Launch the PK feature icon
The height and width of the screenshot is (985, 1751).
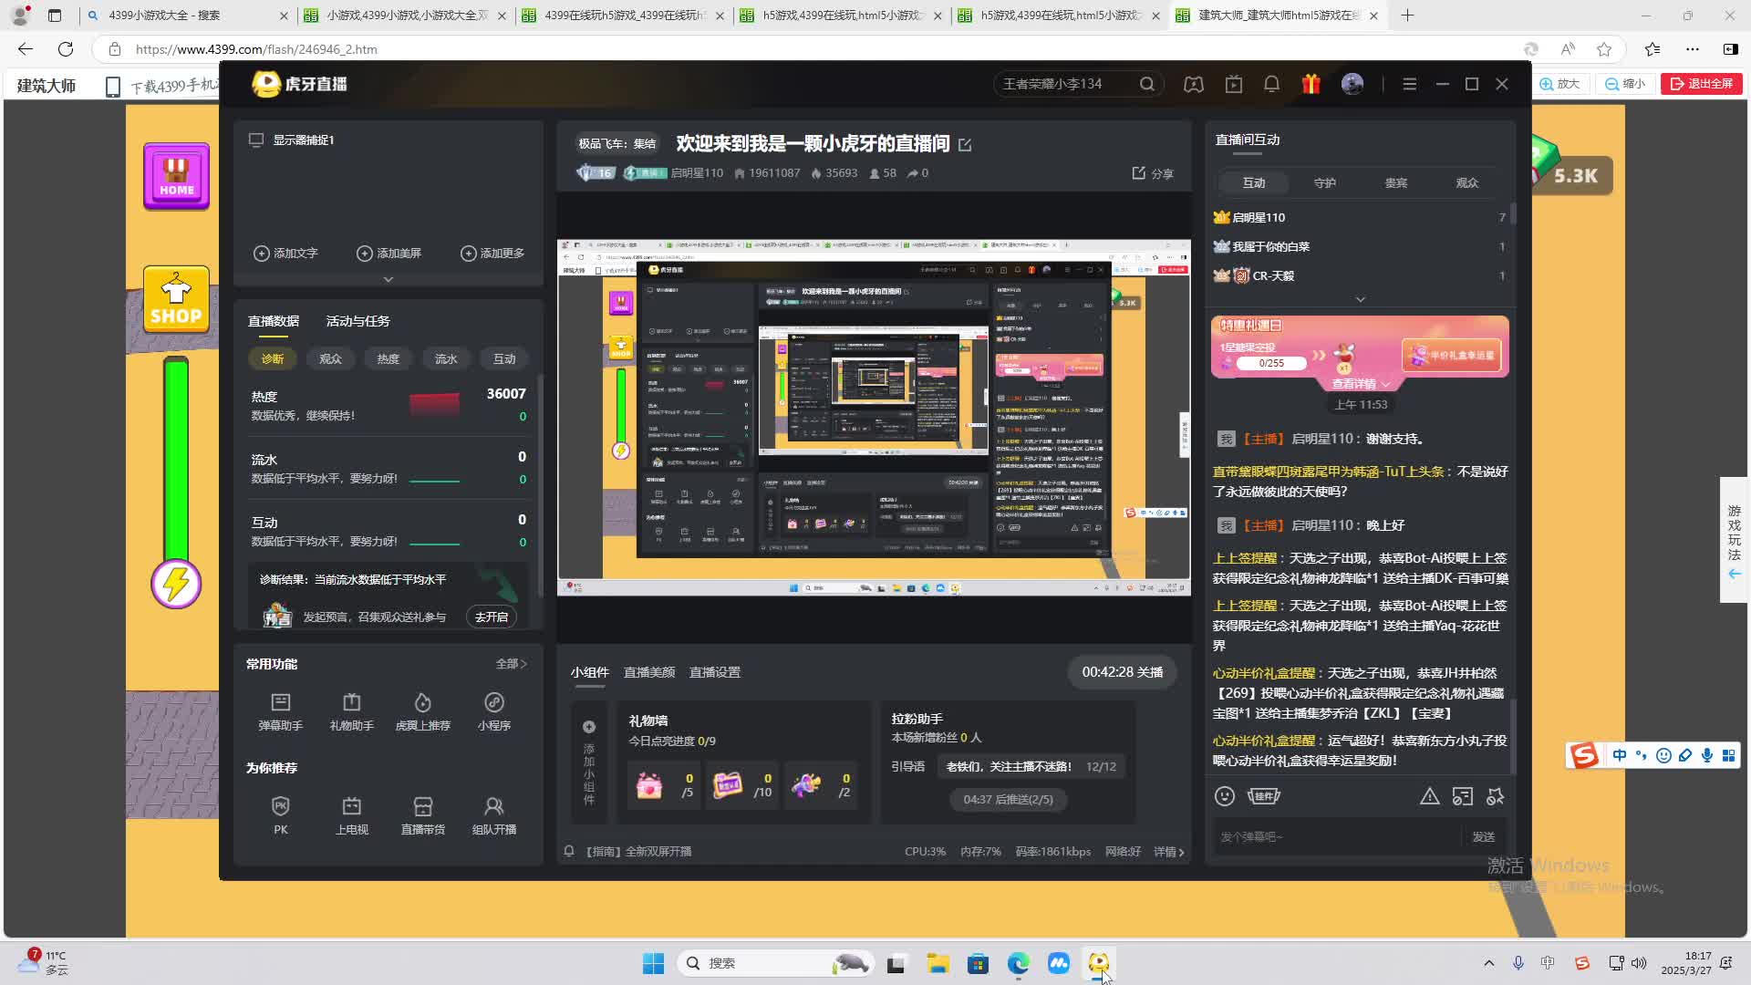tap(280, 814)
